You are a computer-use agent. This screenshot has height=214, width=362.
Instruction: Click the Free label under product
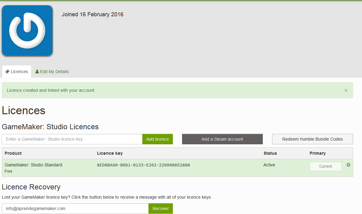pos(8,171)
